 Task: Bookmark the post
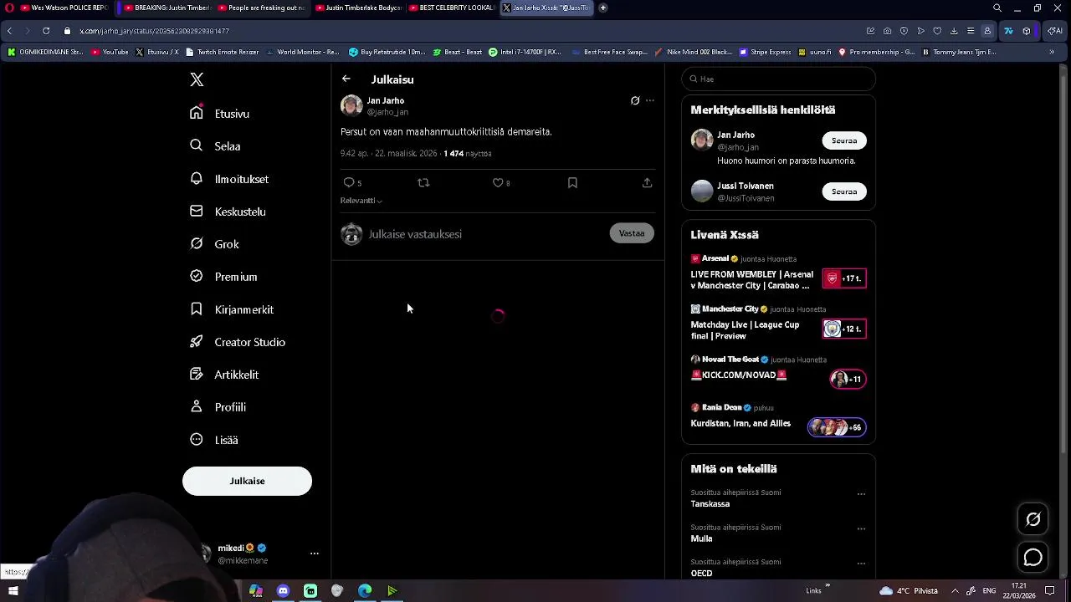pos(572,182)
